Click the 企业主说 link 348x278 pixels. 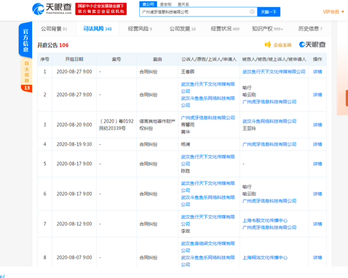(282, 45)
